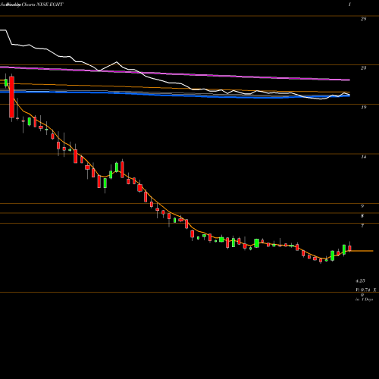Screen dimensions: 379x379
Task: Click the last red candlestick on the right
Action: pyautogui.click(x=349, y=248)
